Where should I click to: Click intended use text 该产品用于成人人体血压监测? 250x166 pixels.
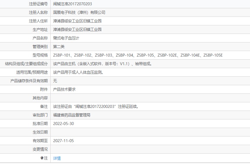(x=78, y=72)
